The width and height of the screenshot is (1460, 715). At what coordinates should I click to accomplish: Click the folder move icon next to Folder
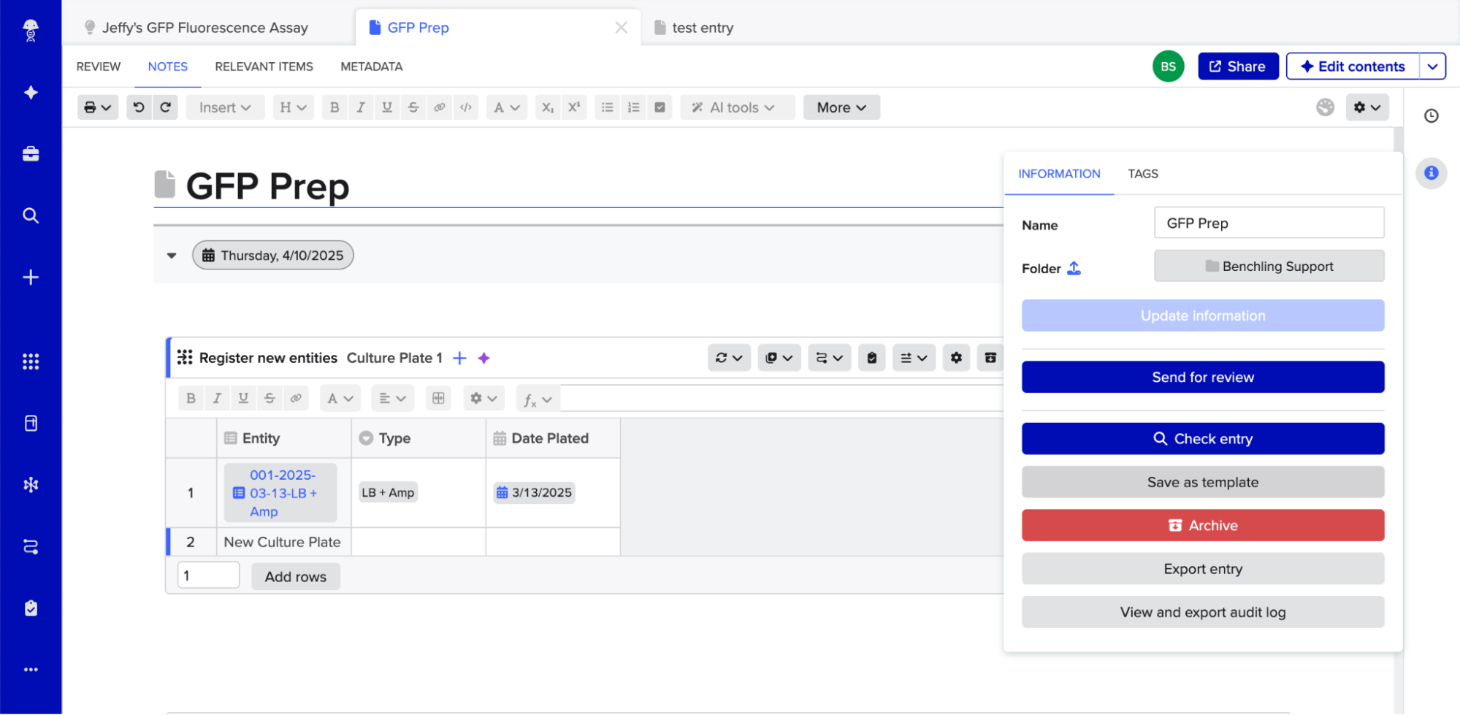(1074, 268)
